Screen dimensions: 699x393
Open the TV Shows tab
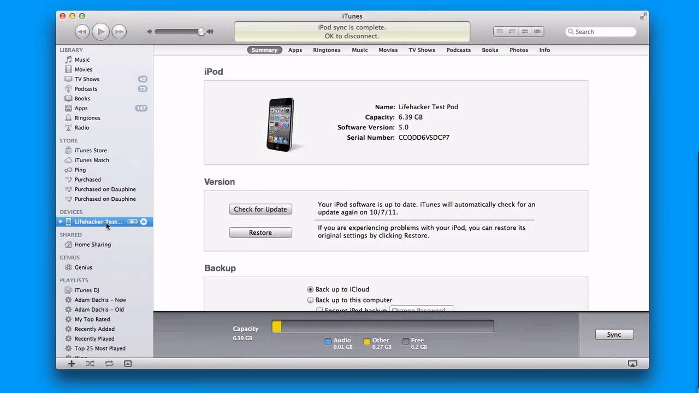coord(422,50)
